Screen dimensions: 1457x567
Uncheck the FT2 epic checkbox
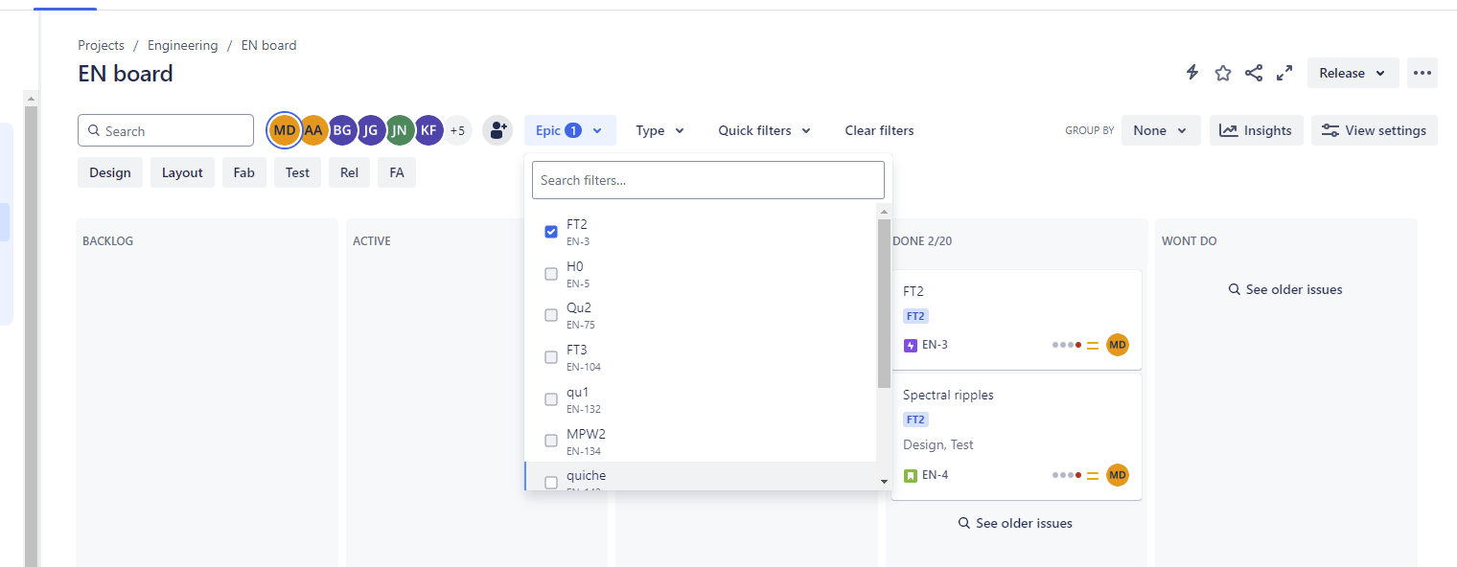pyautogui.click(x=551, y=232)
